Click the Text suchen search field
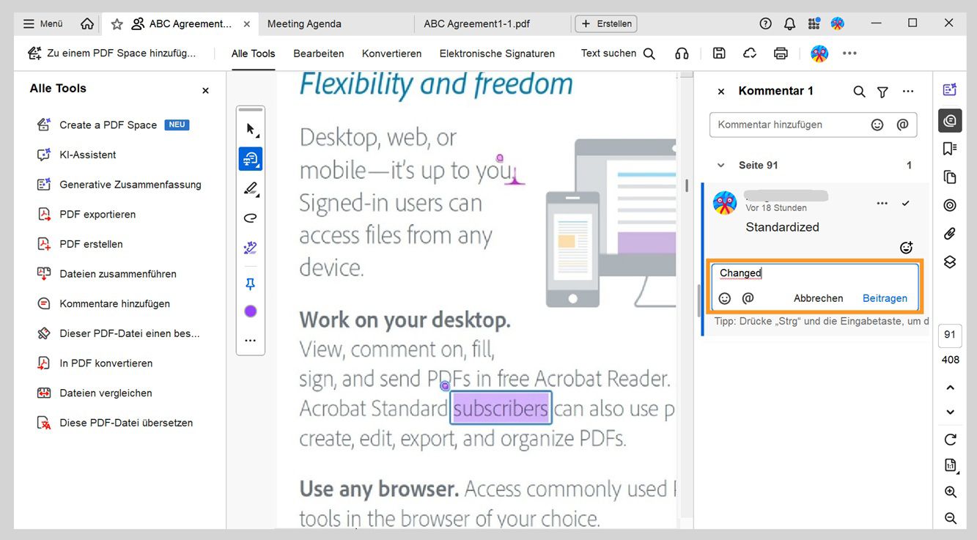Viewport: 977px width, 540px height. pos(618,53)
